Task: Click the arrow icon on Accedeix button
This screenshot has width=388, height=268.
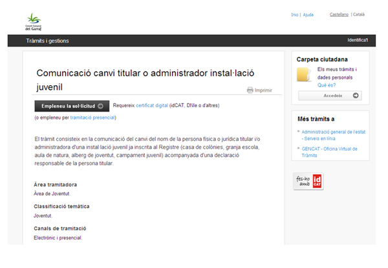Action: coord(355,96)
